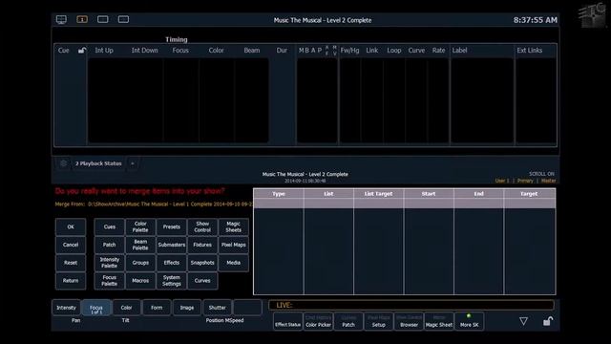Toggle Presets for merging
This screenshot has width=611, height=344.
click(172, 227)
